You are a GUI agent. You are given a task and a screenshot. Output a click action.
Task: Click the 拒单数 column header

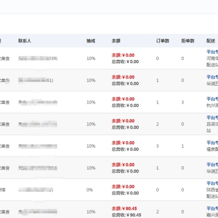coord(187,41)
